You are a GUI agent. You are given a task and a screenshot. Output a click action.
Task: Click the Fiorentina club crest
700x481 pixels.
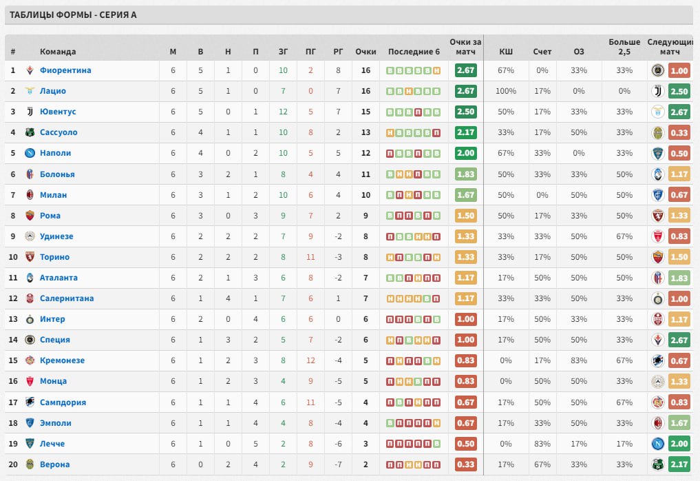tap(30, 70)
